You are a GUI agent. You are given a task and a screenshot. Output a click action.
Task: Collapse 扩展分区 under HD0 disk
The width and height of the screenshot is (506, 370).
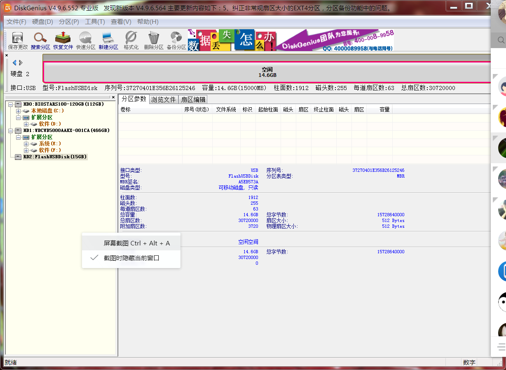[x=18, y=117]
